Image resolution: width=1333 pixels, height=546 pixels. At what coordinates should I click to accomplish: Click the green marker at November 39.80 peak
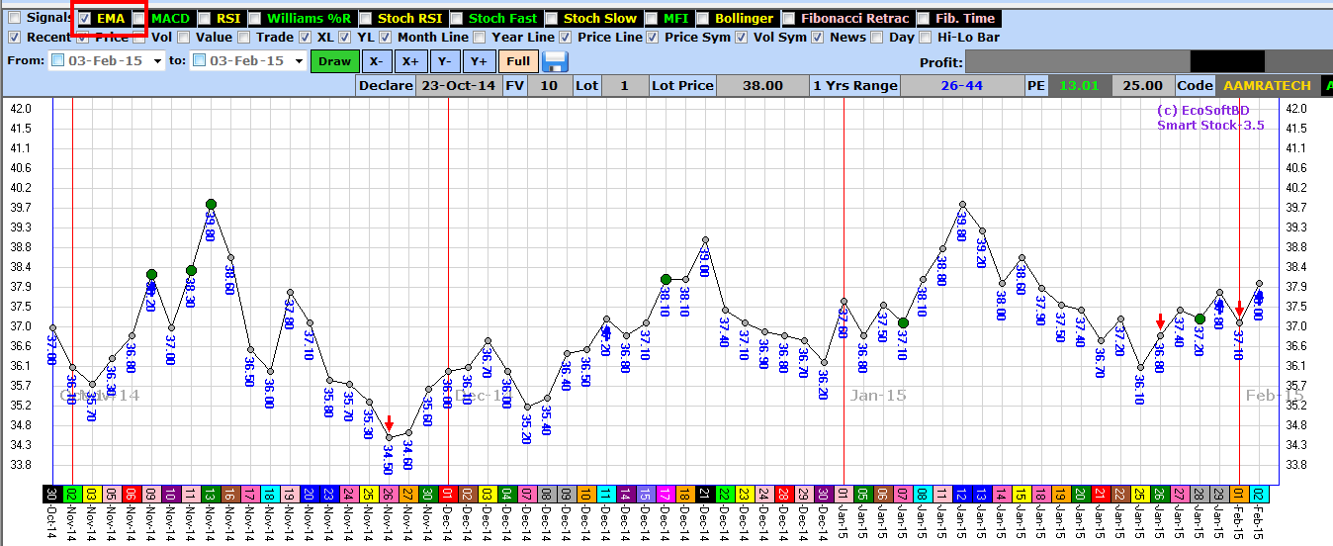211,204
